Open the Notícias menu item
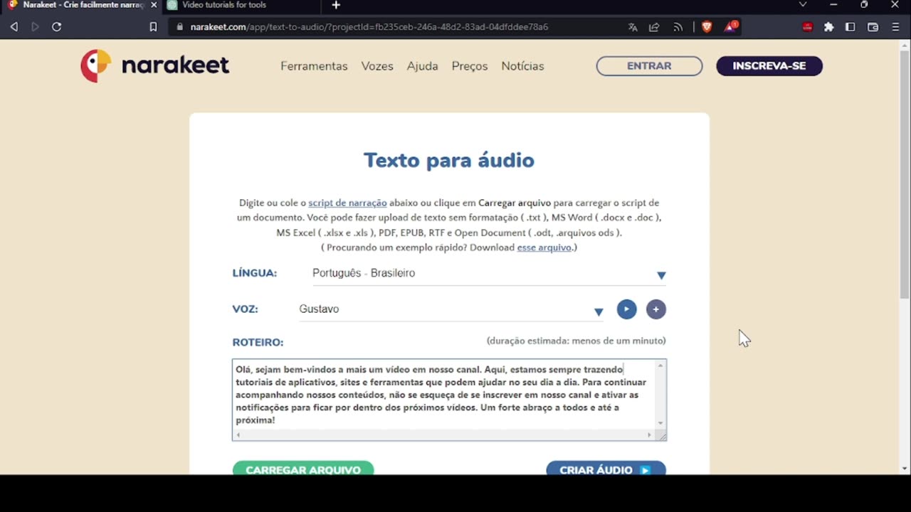The image size is (911, 512). 522,66
